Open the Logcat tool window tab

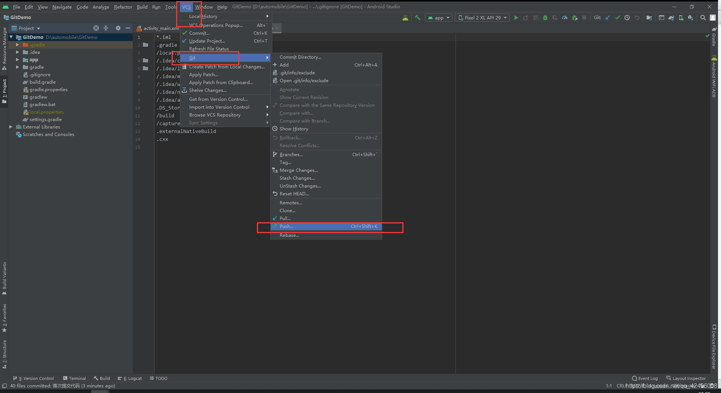coord(129,378)
